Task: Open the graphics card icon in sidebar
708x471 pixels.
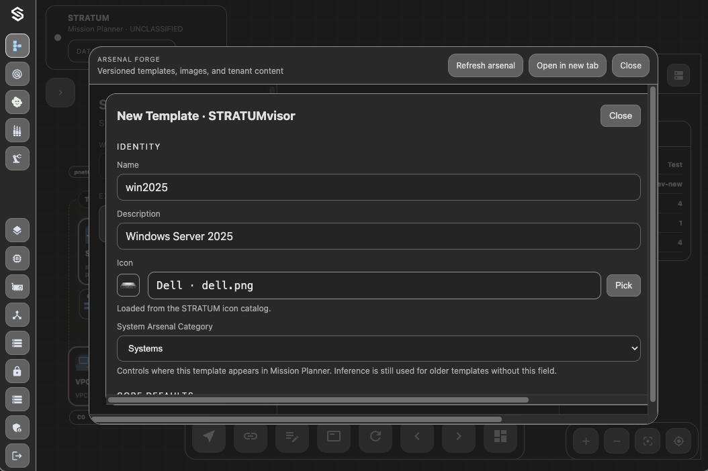Action: click(x=17, y=286)
